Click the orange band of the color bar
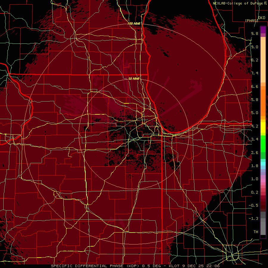268x268 pixels. 263,102
